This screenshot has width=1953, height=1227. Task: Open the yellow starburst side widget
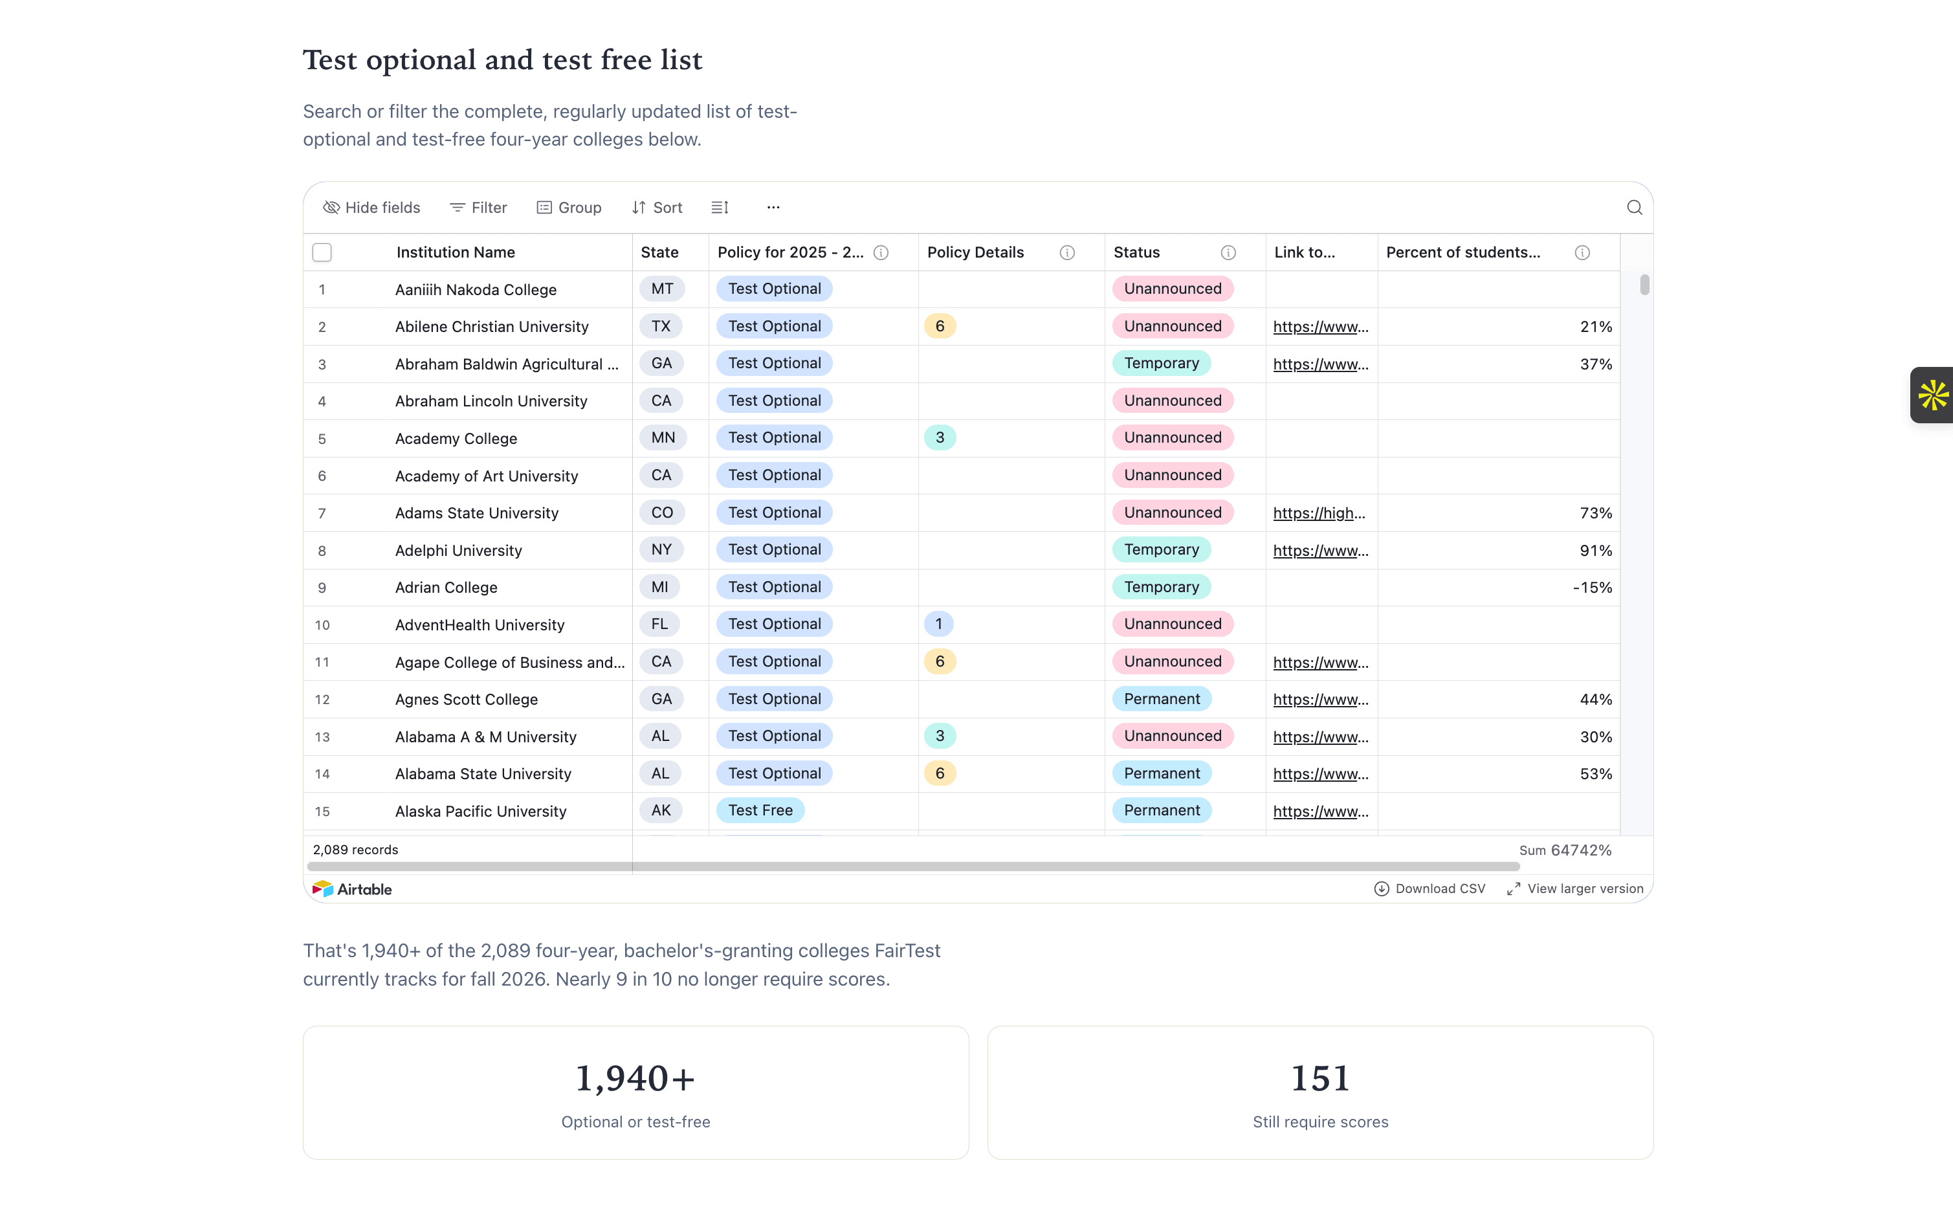pos(1932,395)
